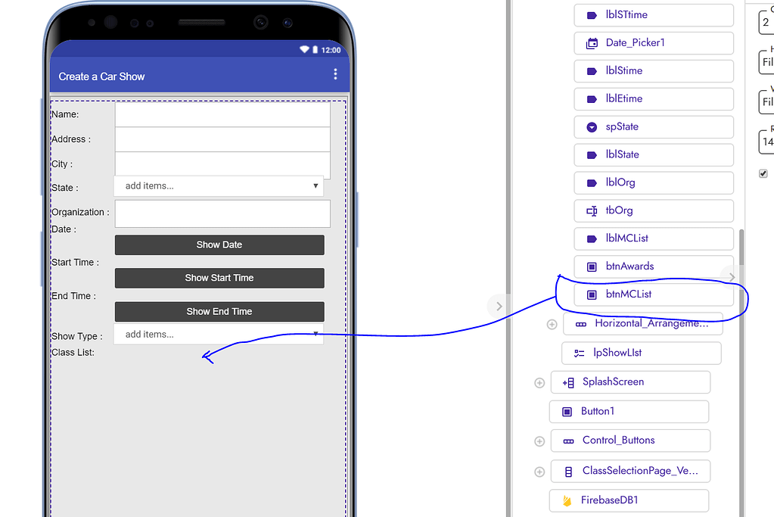
Task: Click the Class List: label in preview
Action: 73,353
